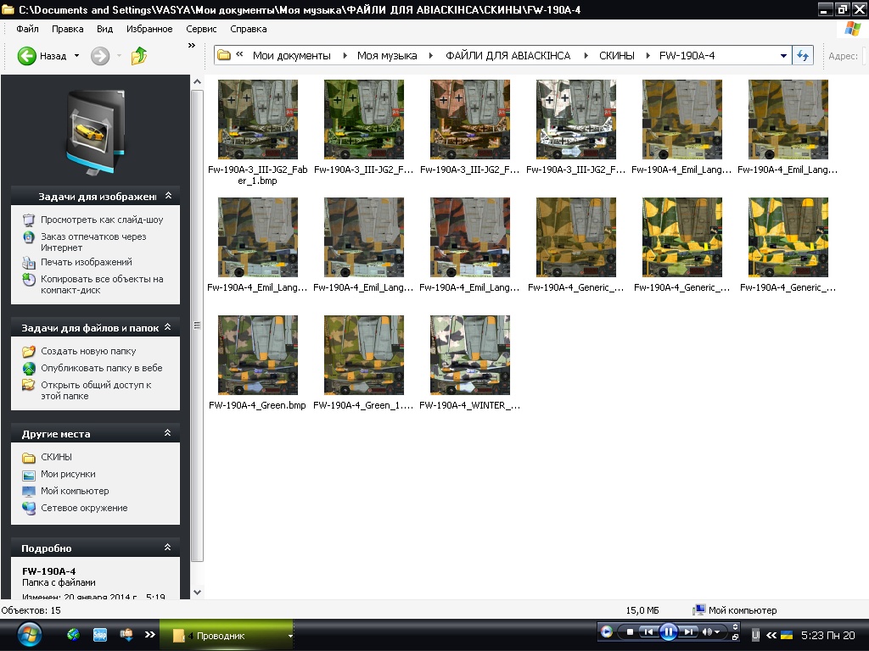Viewport: 869px width, 651px height.
Task: Open the Файл menu
Action: pos(27,29)
